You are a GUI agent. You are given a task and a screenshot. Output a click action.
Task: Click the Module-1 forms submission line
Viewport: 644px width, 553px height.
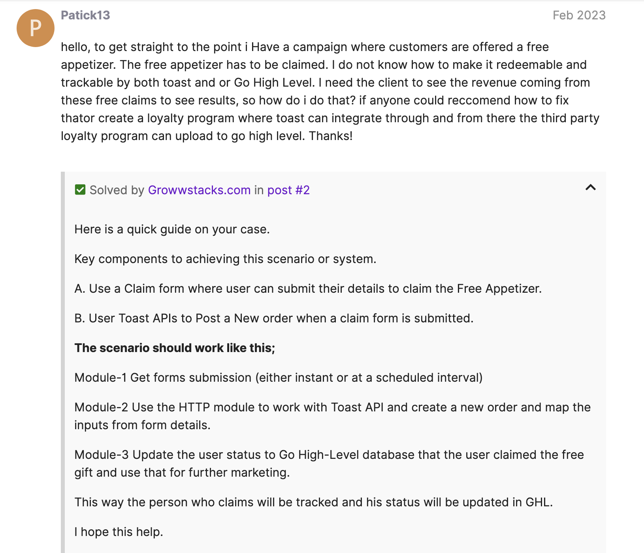coord(279,378)
